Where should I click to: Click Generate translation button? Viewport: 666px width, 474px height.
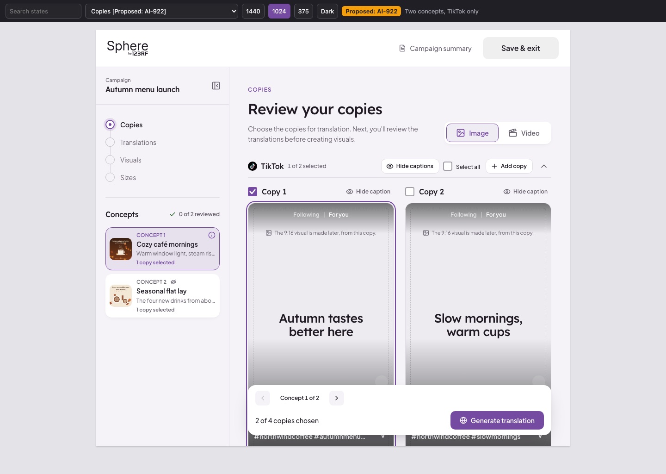click(x=497, y=420)
